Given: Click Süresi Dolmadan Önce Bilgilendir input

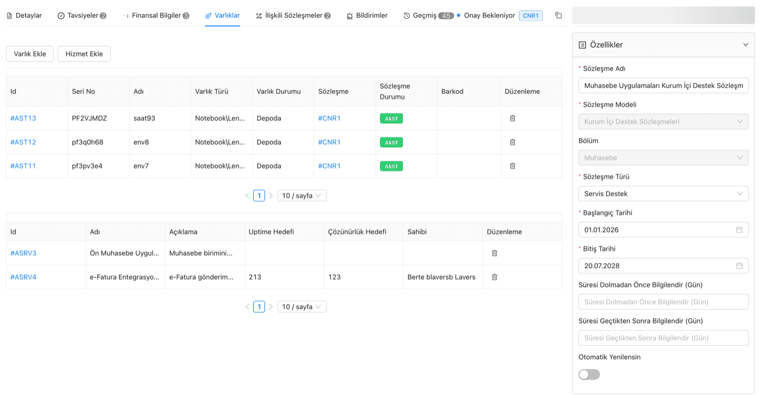Looking at the screenshot, I should (663, 302).
